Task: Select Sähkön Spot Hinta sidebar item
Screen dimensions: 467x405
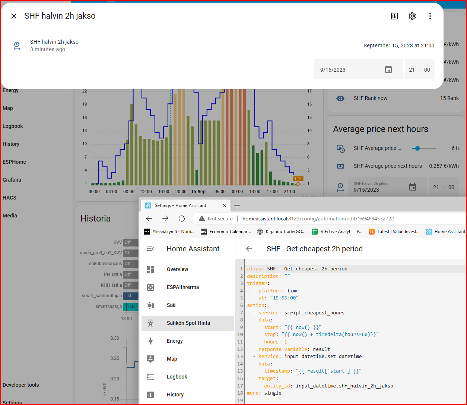Action: (x=188, y=323)
